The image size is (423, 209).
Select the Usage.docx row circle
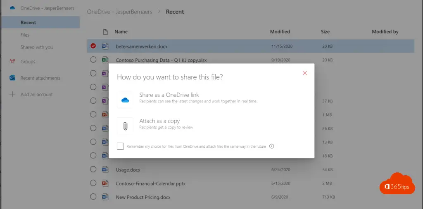click(93, 169)
